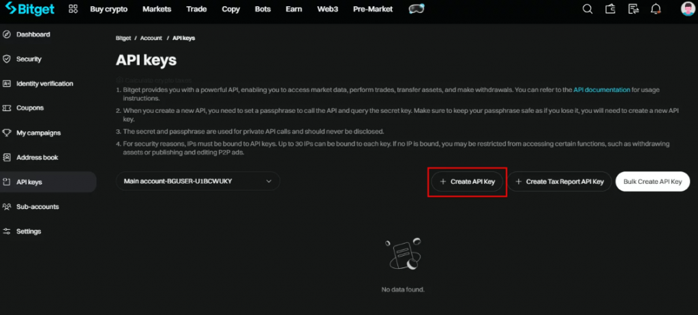Open the apps grid menu icon
Image resolution: width=698 pixels, height=315 pixels.
(x=73, y=10)
